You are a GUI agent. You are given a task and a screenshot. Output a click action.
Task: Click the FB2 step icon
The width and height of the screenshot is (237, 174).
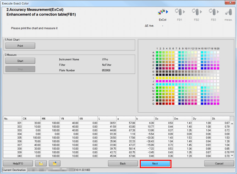coord(197,12)
